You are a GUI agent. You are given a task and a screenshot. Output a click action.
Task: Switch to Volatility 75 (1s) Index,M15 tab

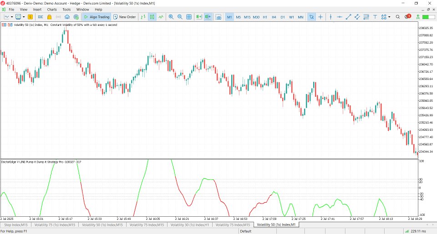[55, 225]
